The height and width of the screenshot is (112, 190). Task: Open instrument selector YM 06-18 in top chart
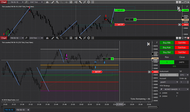(x=17, y=2)
